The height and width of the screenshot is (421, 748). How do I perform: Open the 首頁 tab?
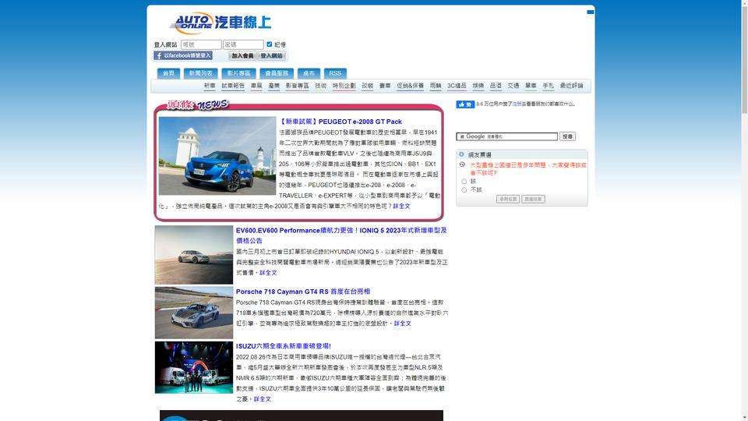pyautogui.click(x=168, y=73)
